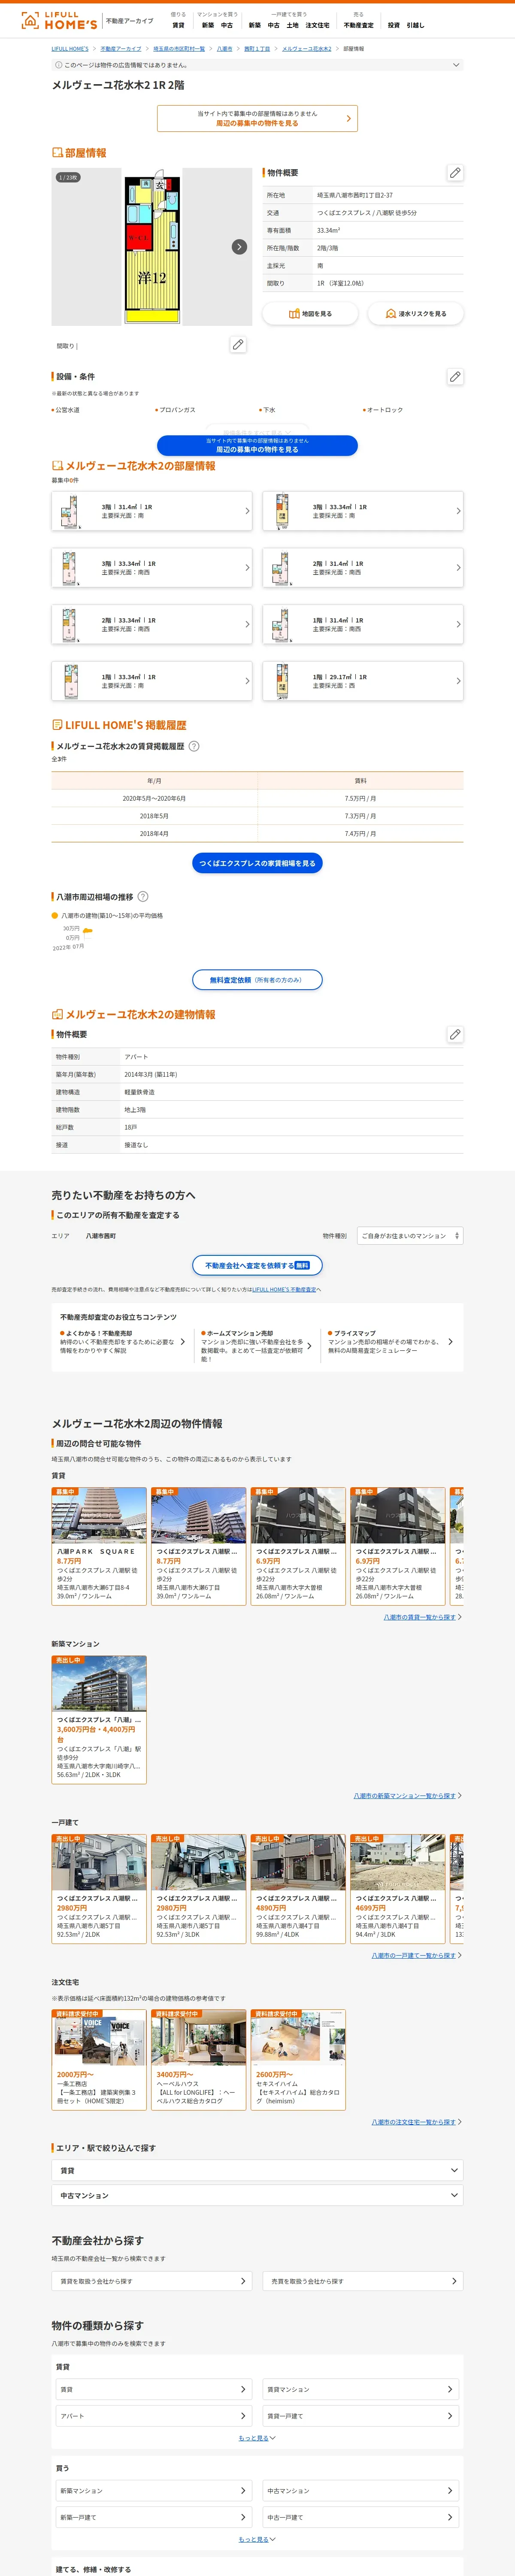Click breadcrumb link 八潮市
The height and width of the screenshot is (2576, 515).
click(225, 49)
